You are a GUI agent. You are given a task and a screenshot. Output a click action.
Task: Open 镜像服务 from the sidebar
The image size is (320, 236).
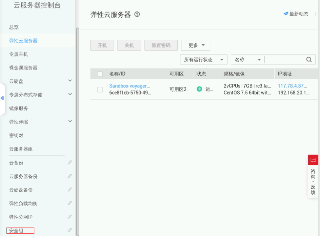click(x=19, y=109)
